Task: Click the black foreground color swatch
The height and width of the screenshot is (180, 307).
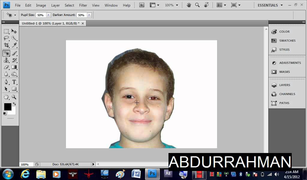Action: tap(7, 107)
